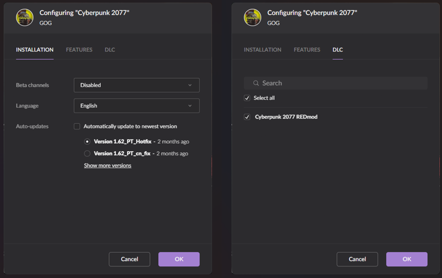Open the Beta channels dropdown
Screen dimensions: 442x278
click(x=137, y=85)
